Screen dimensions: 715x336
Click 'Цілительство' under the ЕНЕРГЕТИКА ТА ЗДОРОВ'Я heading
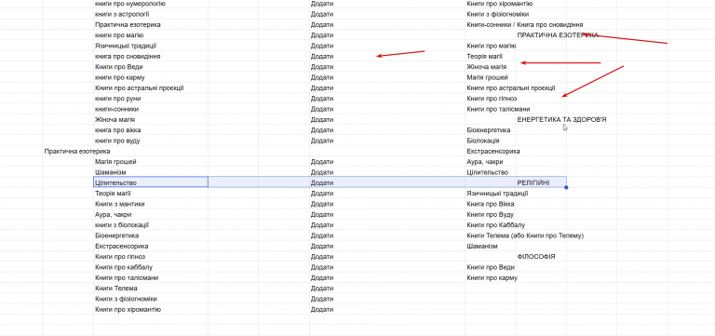(488, 172)
